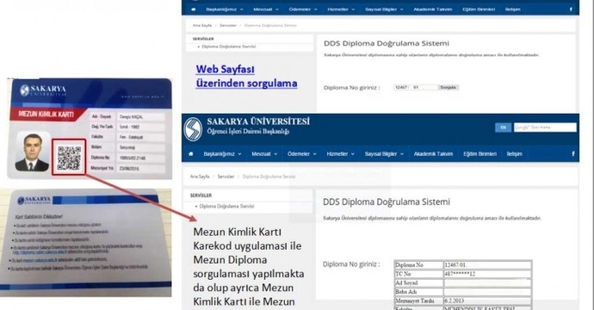Expand the Başkanlığımız dropdown in lower navbar
Screen dimensions: 594x310
(222, 154)
